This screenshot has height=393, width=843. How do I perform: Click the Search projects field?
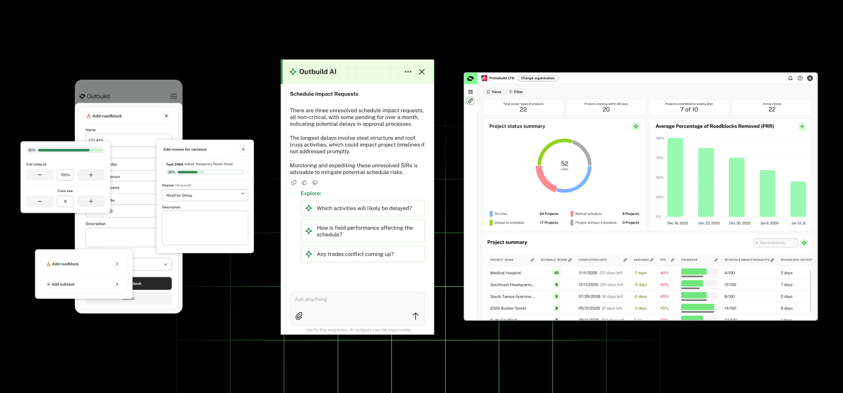point(776,243)
